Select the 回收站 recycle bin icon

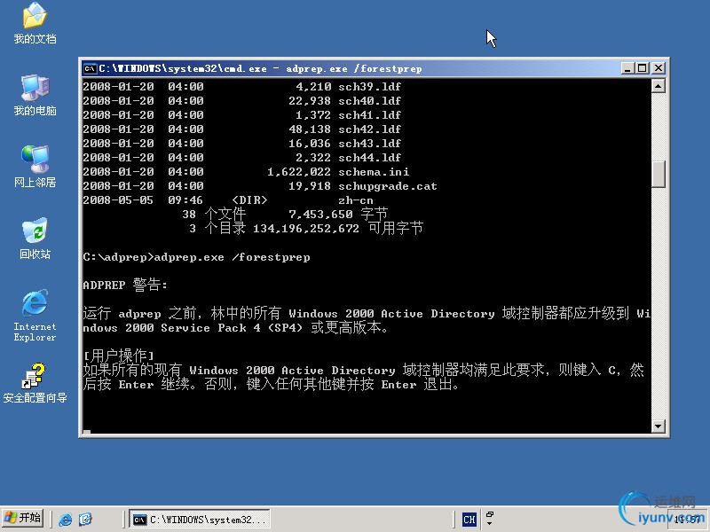pyautogui.click(x=35, y=239)
